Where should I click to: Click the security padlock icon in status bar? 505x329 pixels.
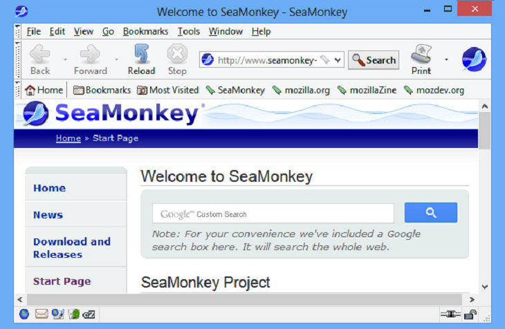[x=470, y=314]
